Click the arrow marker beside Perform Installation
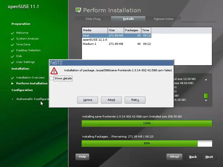This screenshot has width=223, height=167. pos(13,83)
